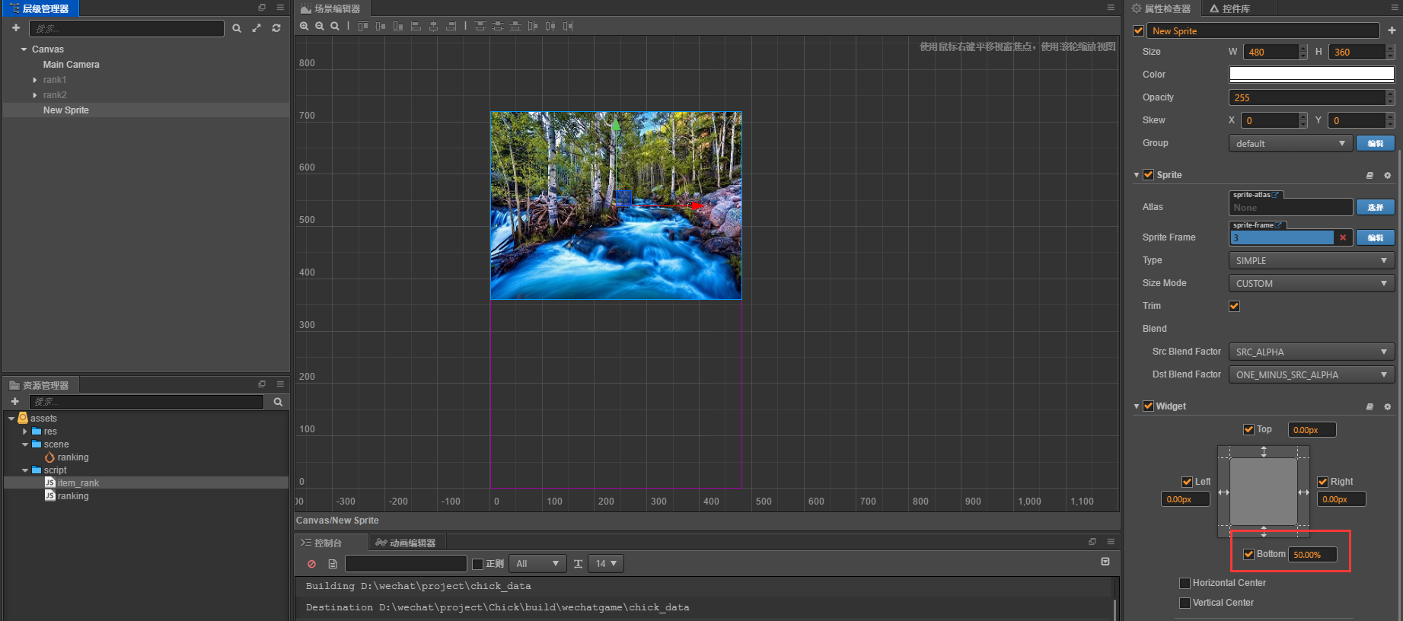Distribute nodes by left edges
The height and width of the screenshot is (621, 1403).
(x=533, y=26)
